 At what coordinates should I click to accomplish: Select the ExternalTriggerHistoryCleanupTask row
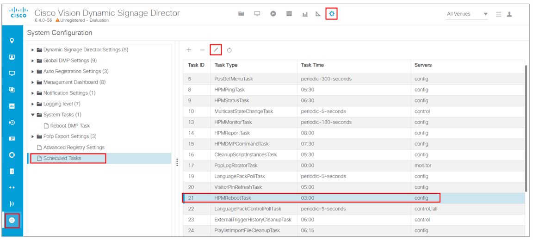353,220
